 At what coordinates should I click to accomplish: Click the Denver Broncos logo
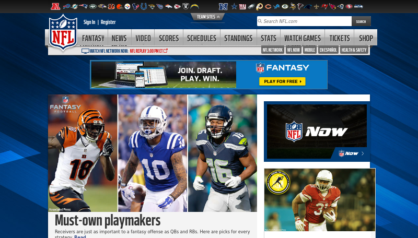[168, 6]
